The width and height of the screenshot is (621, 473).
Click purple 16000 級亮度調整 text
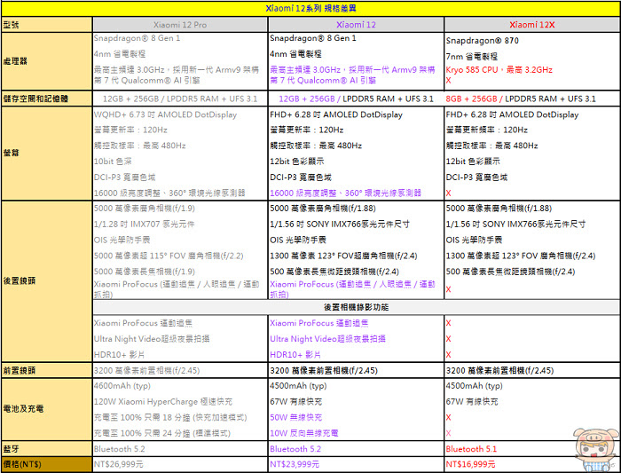click(x=345, y=193)
